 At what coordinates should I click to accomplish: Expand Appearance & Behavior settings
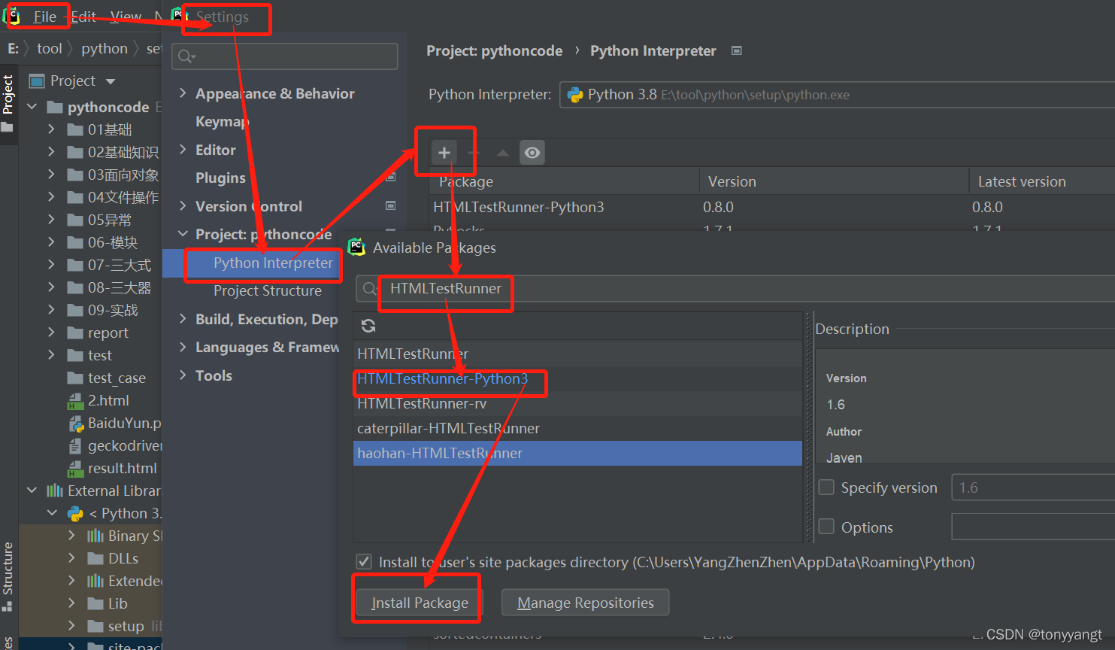[x=183, y=93]
